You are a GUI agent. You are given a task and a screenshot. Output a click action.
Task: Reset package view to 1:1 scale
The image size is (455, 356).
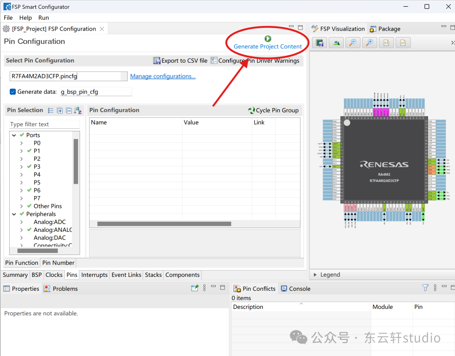(x=386, y=43)
